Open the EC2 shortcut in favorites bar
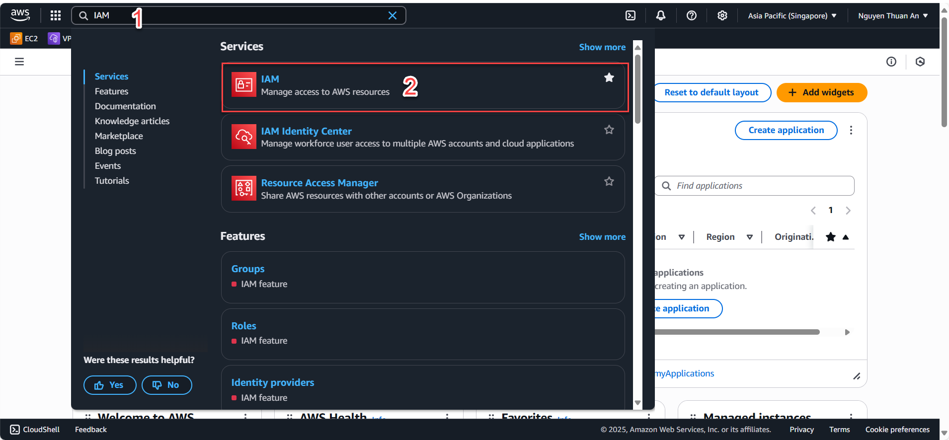Screen dimensions: 949x440 tap(24, 38)
